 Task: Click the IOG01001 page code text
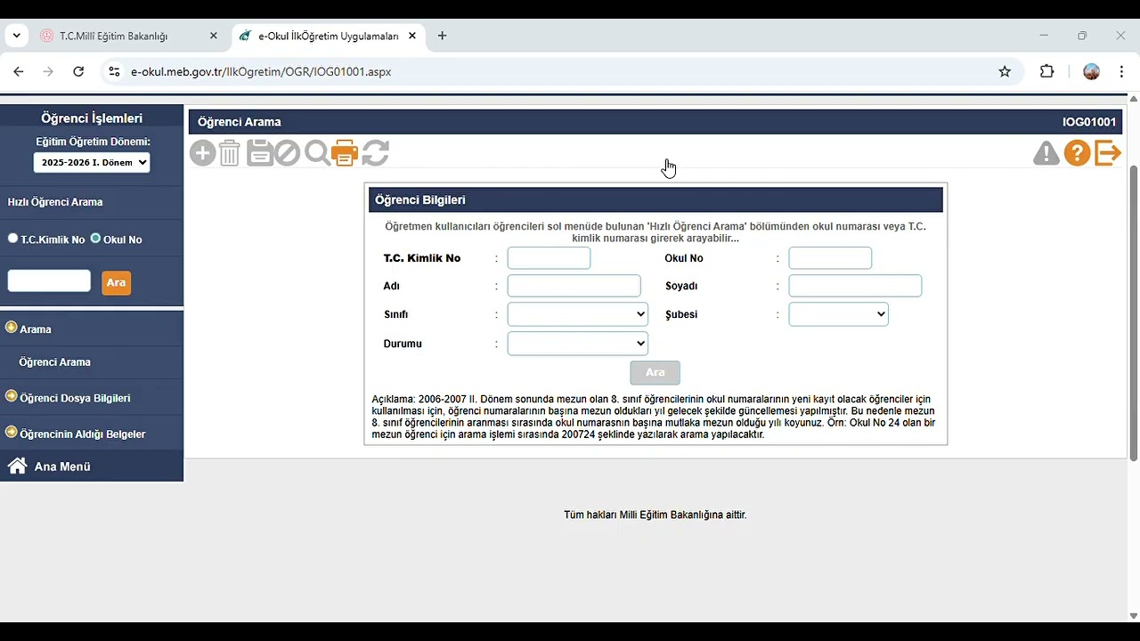(x=1089, y=122)
